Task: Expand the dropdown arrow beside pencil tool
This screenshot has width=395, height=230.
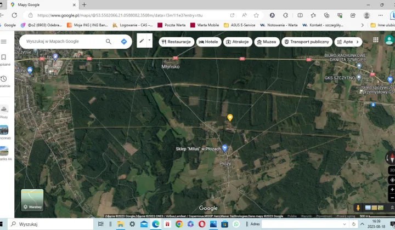Action: pos(149,41)
